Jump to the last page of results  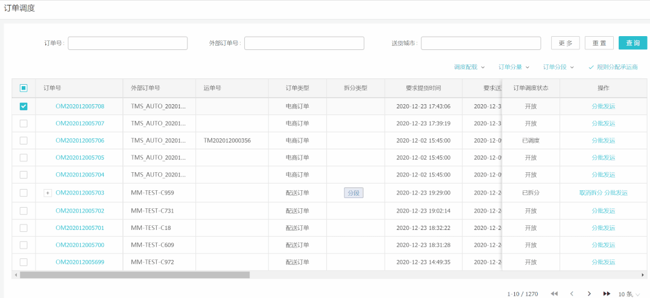click(x=607, y=294)
